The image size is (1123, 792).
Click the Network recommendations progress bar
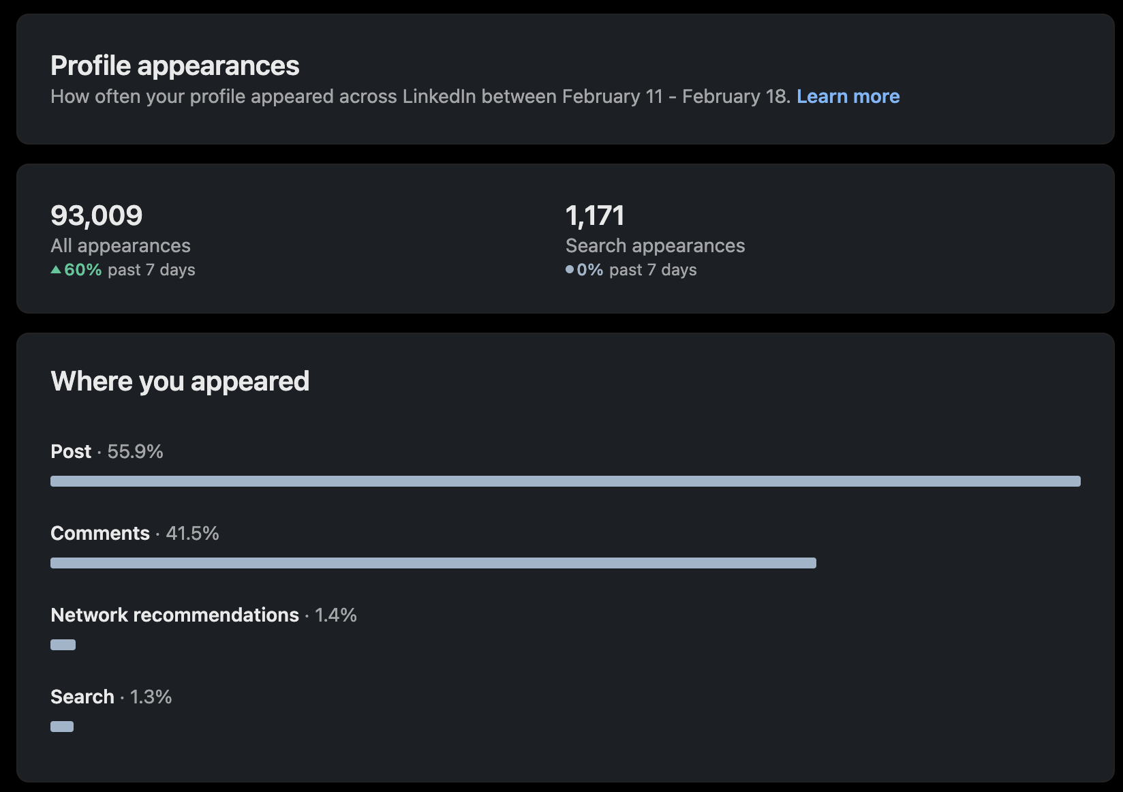tap(61, 644)
